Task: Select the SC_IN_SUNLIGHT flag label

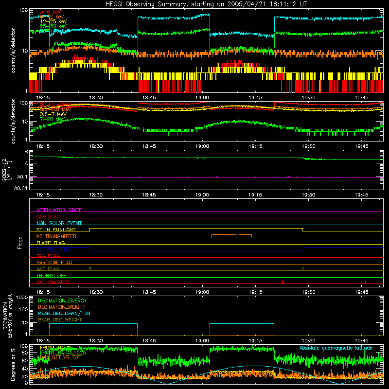Action: pos(56,230)
